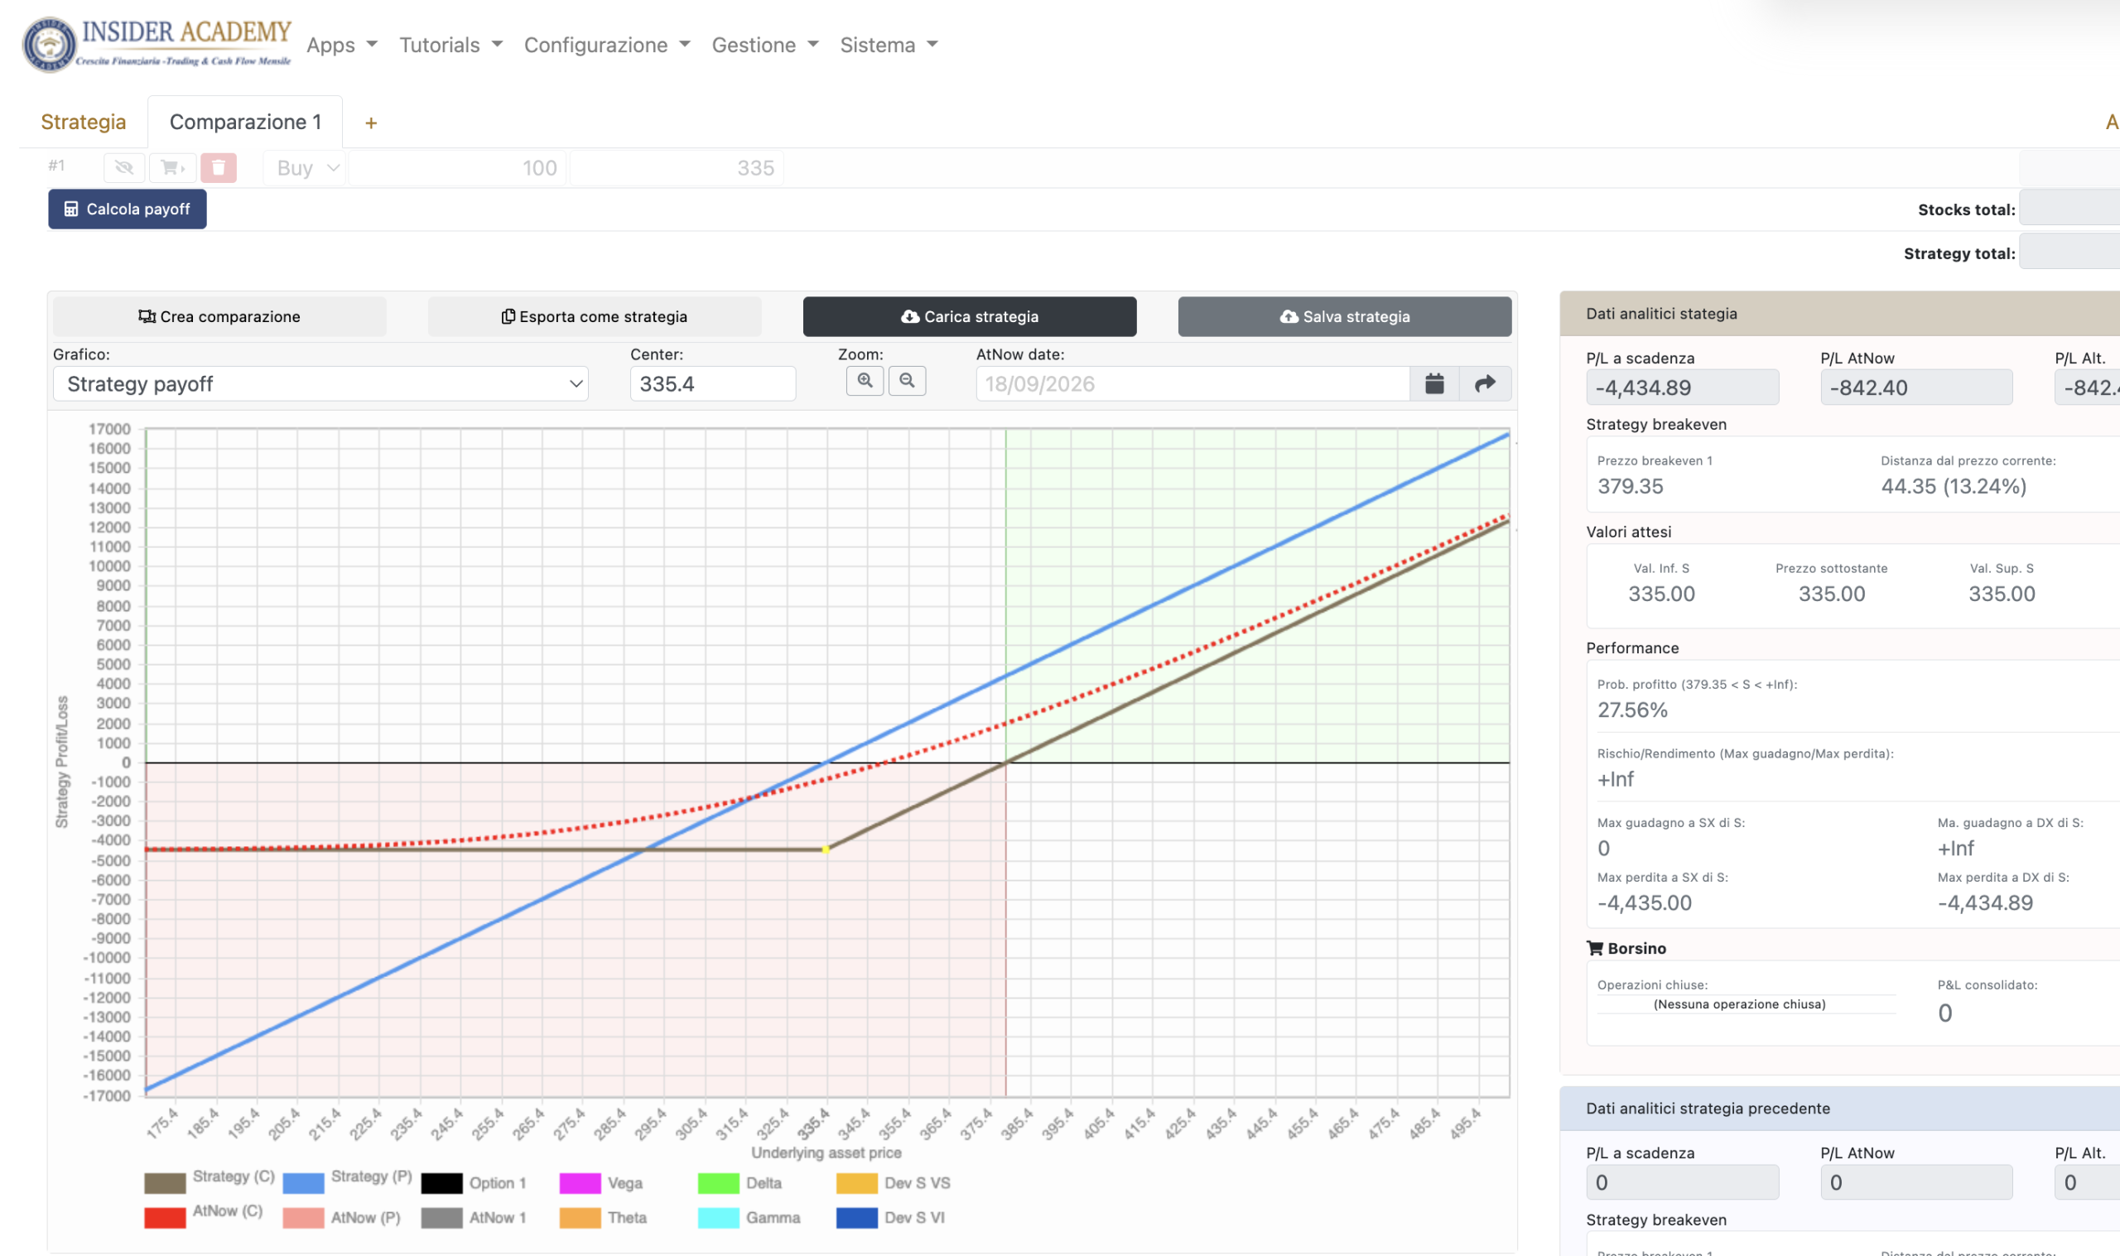This screenshot has height=1256, width=2120.
Task: Click the Calcola payoff button
Action: (128, 209)
